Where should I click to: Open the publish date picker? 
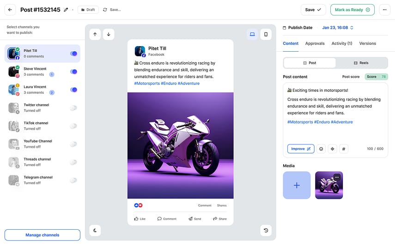(x=338, y=28)
